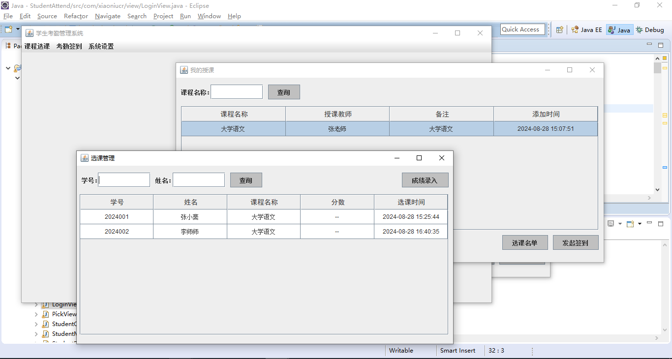
Task: Click the Package Explorer tab icon
Action: (8, 46)
